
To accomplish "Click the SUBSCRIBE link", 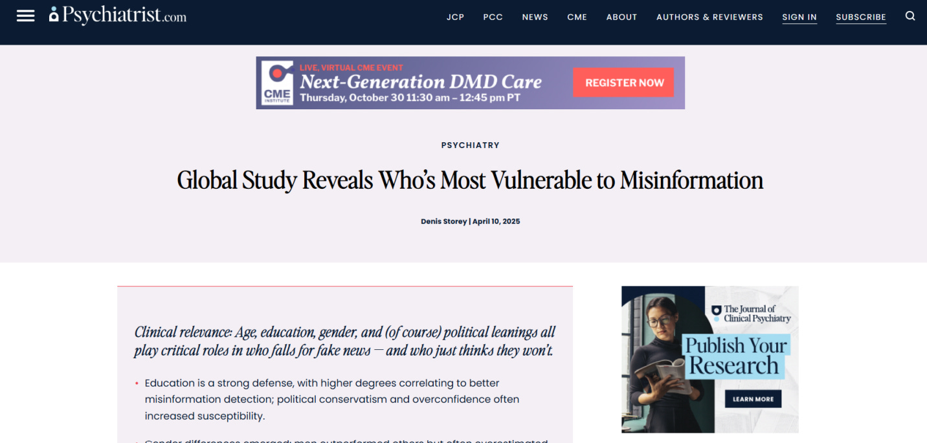I will pyautogui.click(x=861, y=17).
